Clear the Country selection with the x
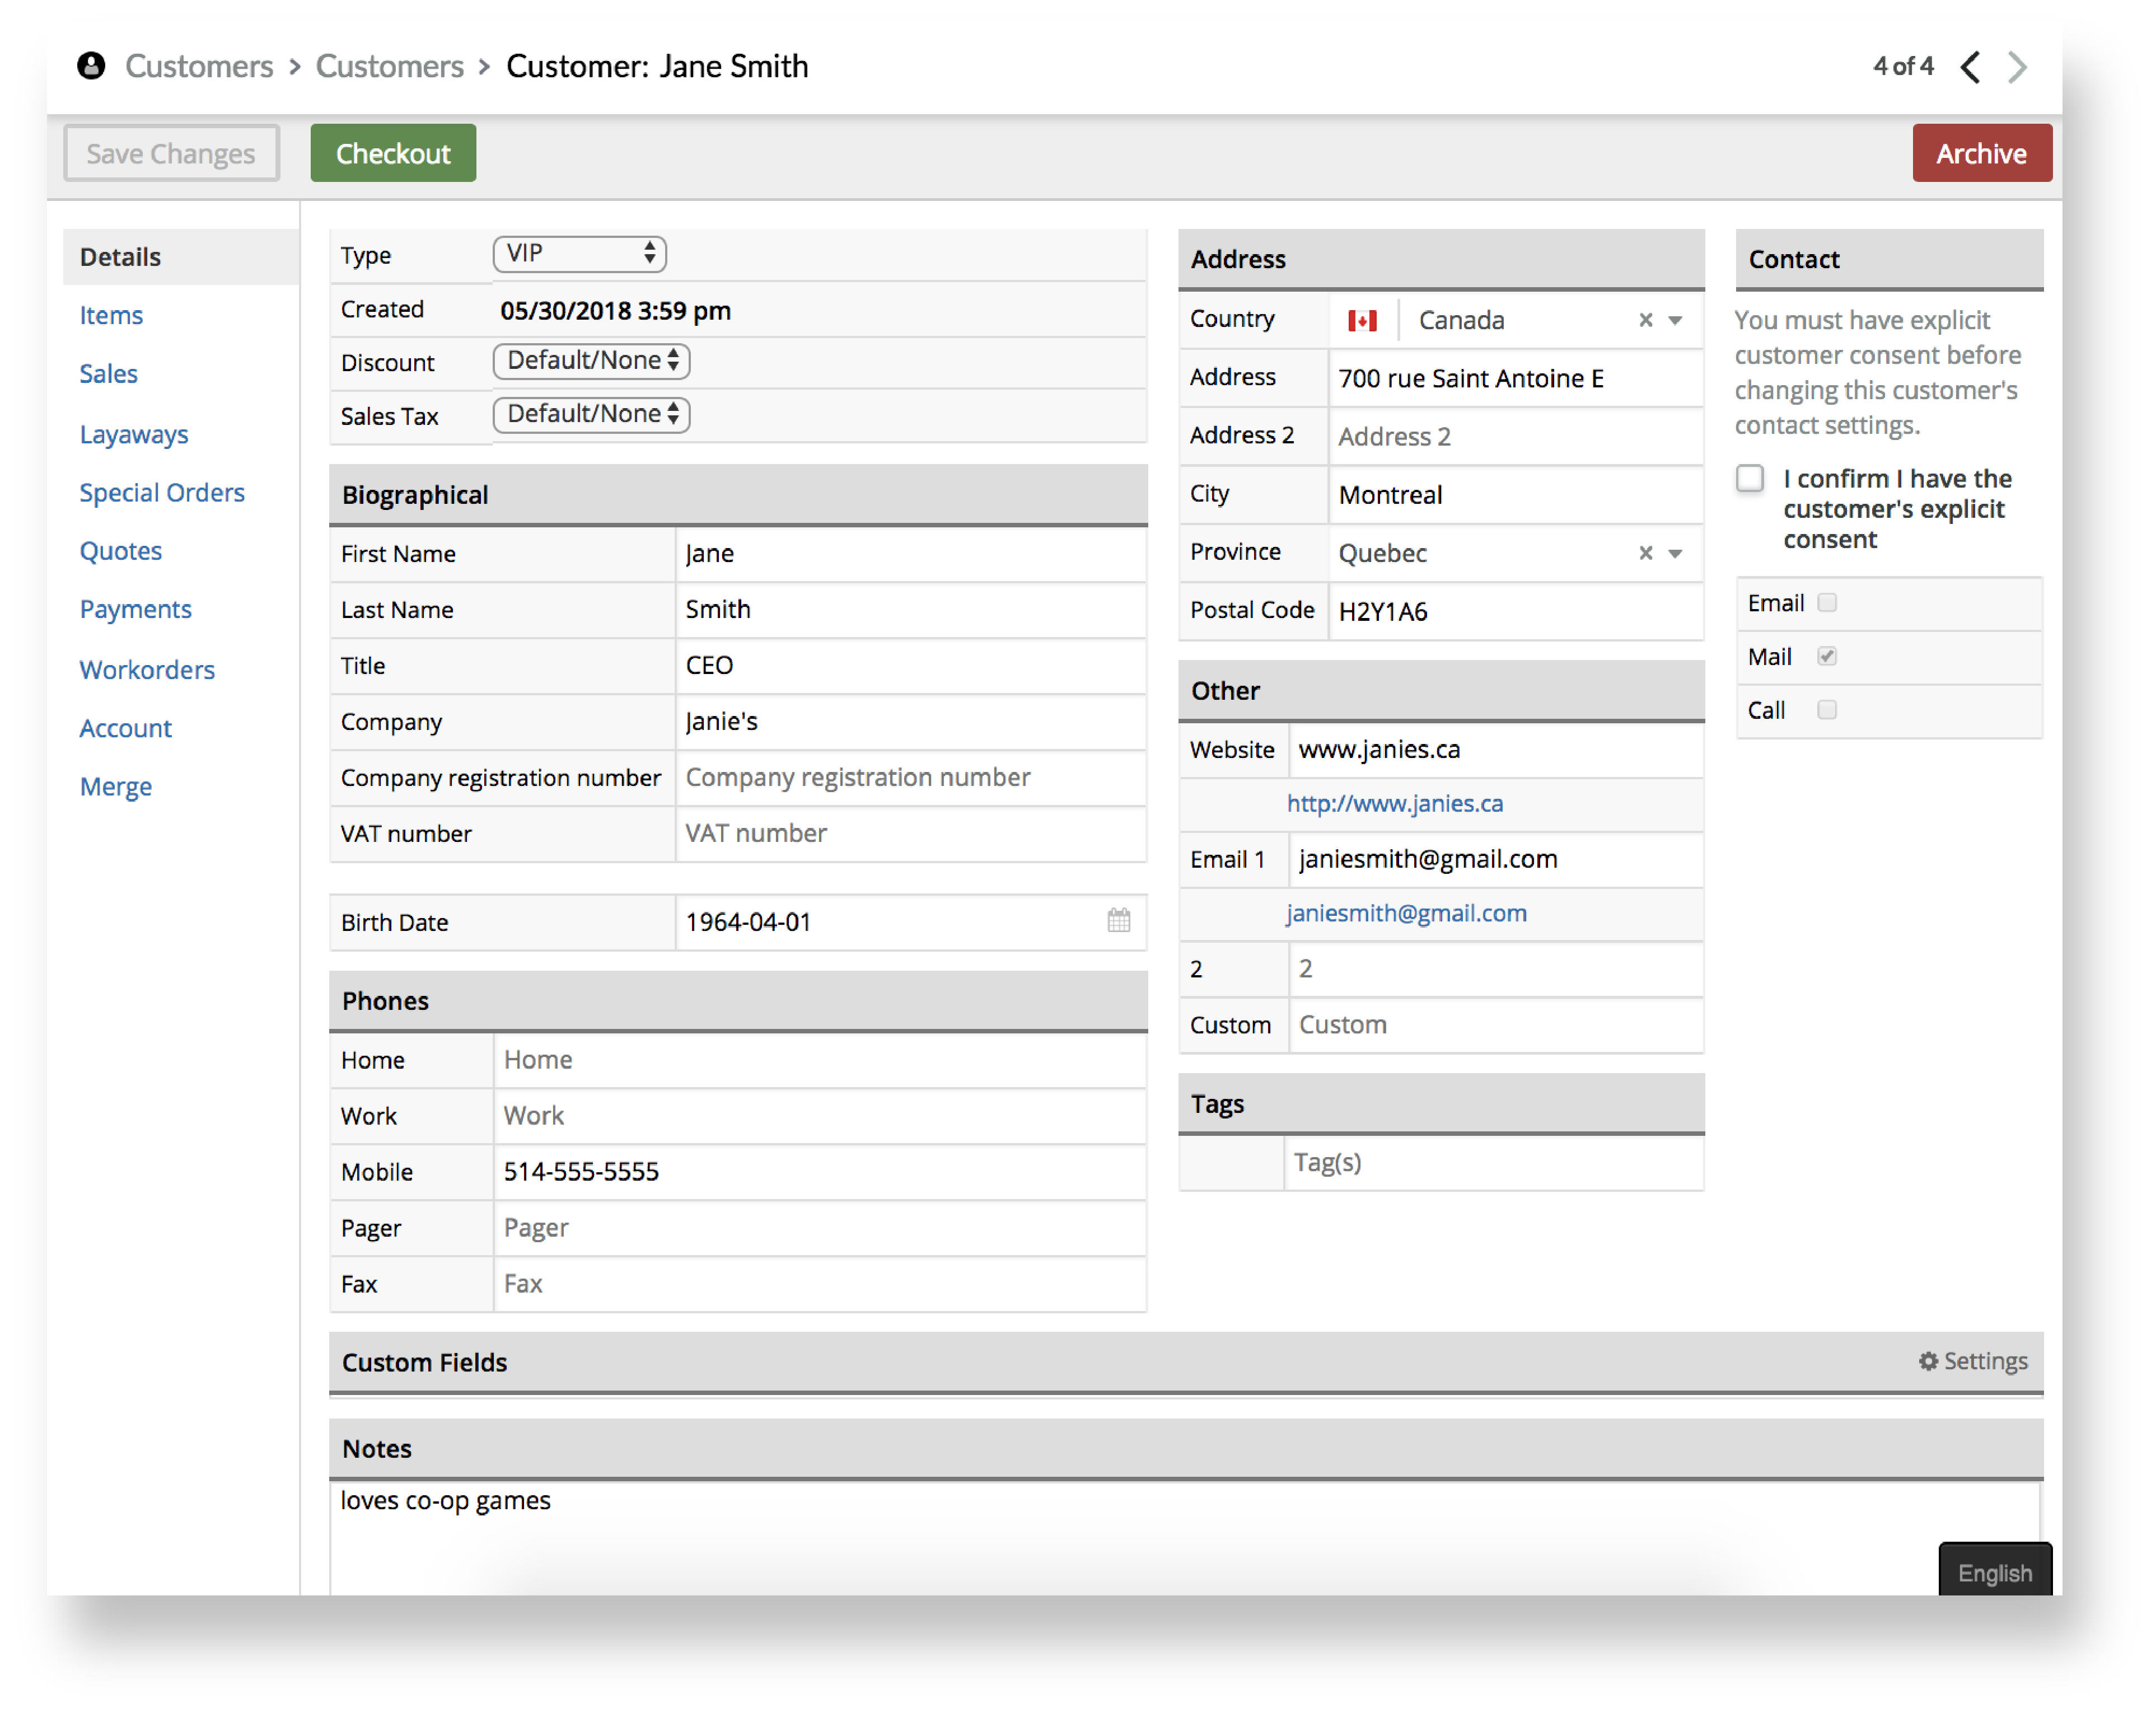Screen dimensions: 2156x1713 [x=1645, y=320]
